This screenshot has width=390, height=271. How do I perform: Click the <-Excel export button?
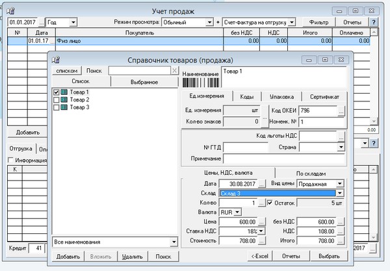tap(259, 257)
